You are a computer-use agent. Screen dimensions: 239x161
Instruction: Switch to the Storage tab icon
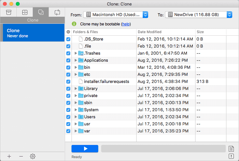point(25,13)
